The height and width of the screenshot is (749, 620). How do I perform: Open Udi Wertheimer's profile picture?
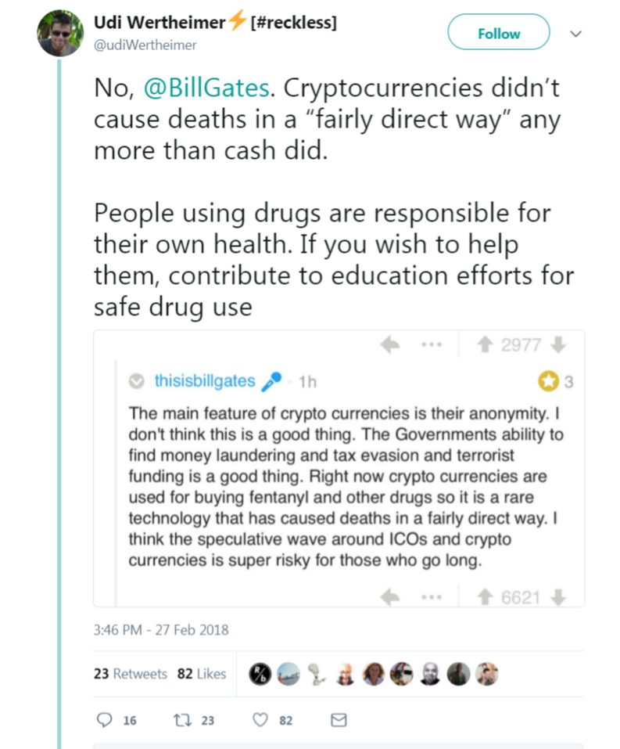tap(60, 33)
